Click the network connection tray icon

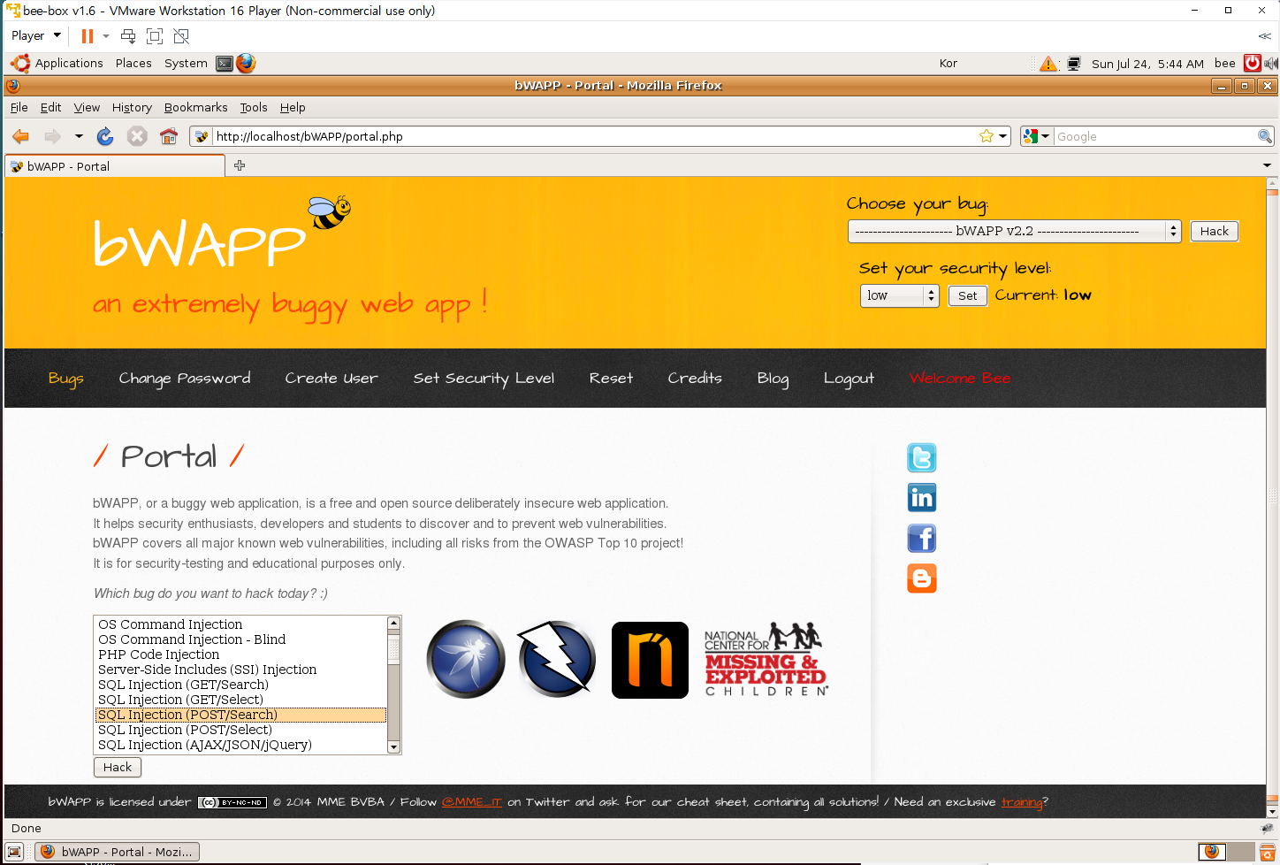click(1074, 64)
